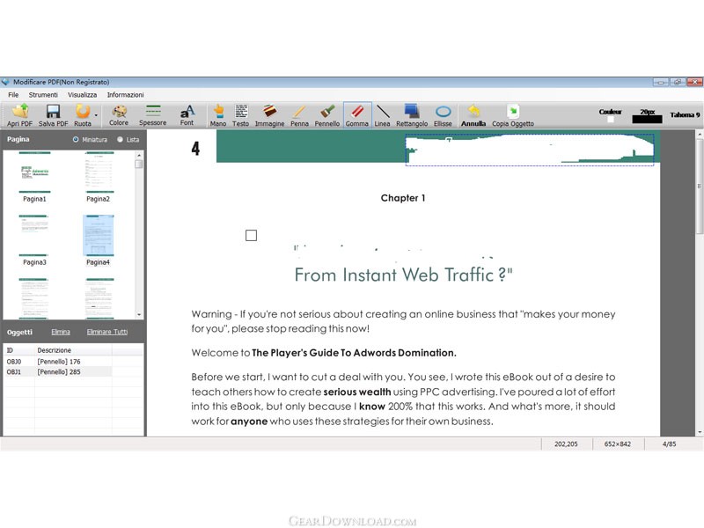The image size is (704, 528).
Task: Click the Eliminare Tutti link
Action: (x=107, y=332)
